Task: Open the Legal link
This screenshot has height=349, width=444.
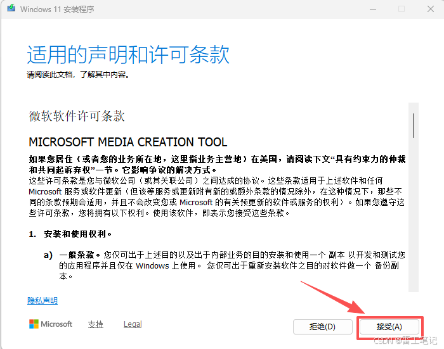Action: point(133,324)
